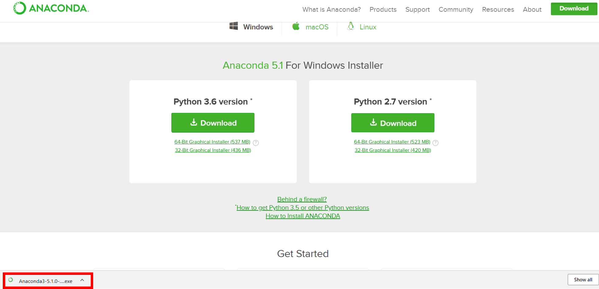The image size is (599, 289).
Task: Switch to the Linux penguin icon tab
Action: click(x=350, y=27)
